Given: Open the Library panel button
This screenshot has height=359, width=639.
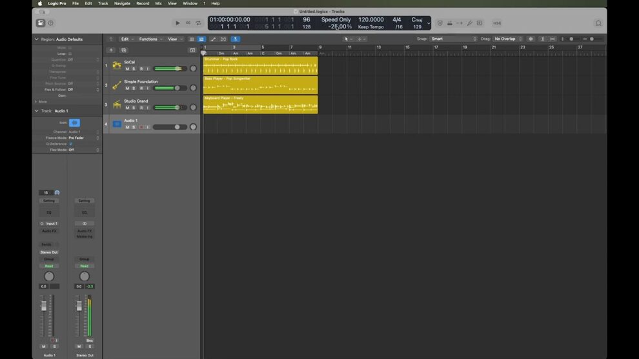Looking at the screenshot, I should point(41,23).
